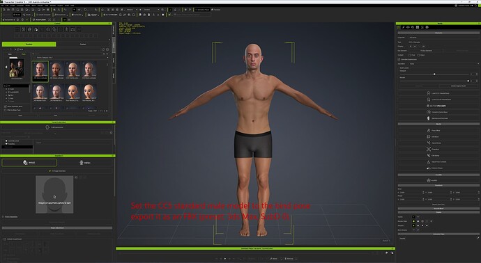481x263 pixels.
Task: Select the MESH mode button in Headshot panel
Action: (85, 163)
